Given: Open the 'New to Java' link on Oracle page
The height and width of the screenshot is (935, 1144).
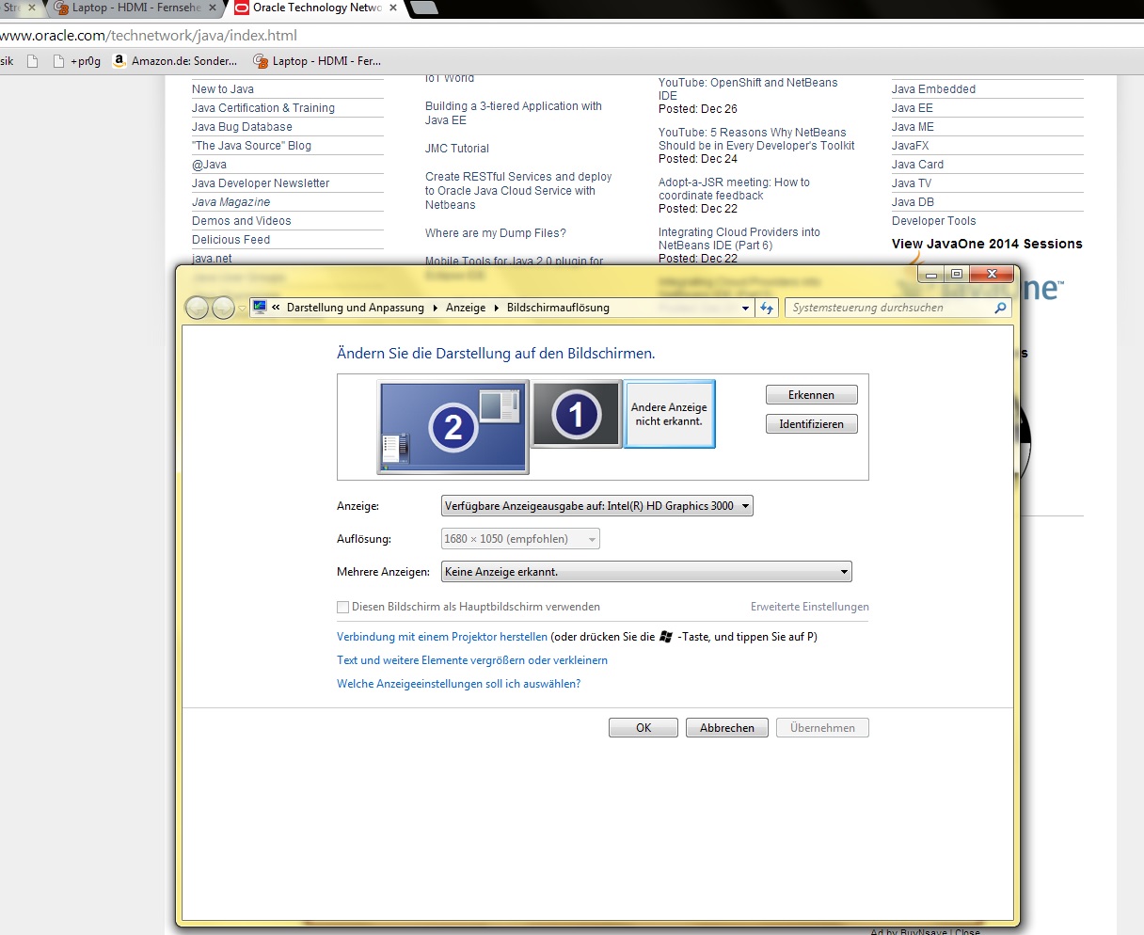Looking at the screenshot, I should pos(223,89).
